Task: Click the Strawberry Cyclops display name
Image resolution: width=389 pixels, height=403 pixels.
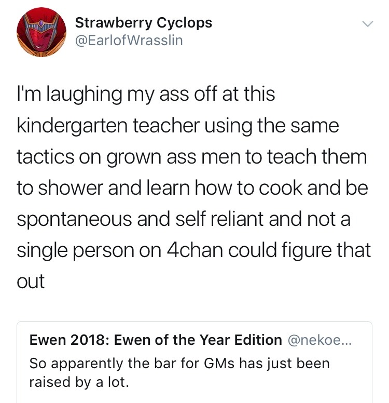Action: click(x=144, y=23)
